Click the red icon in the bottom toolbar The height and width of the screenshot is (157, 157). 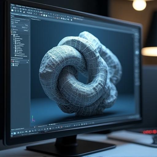62,127
